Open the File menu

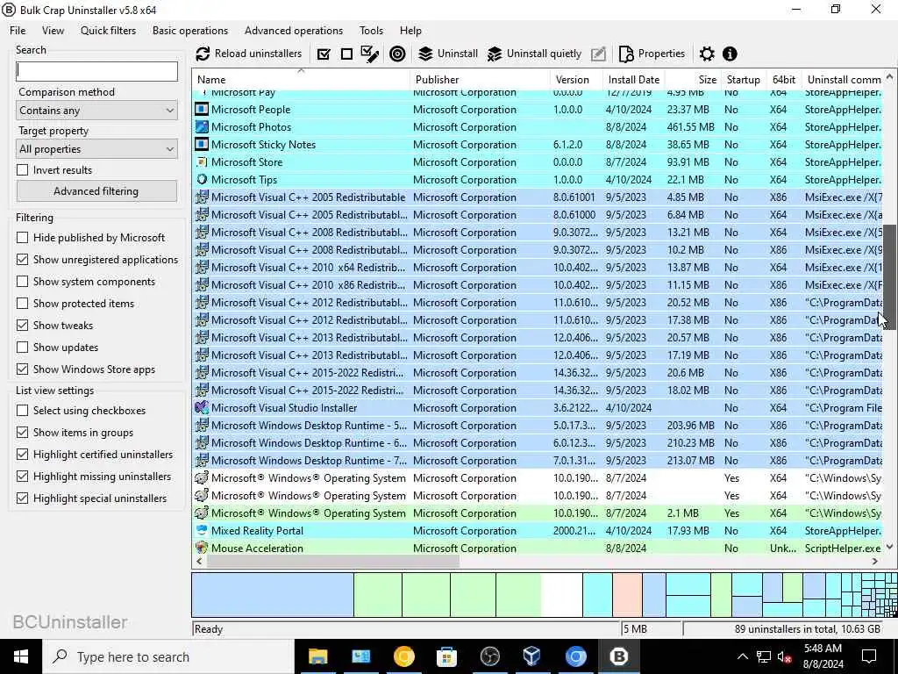click(18, 31)
